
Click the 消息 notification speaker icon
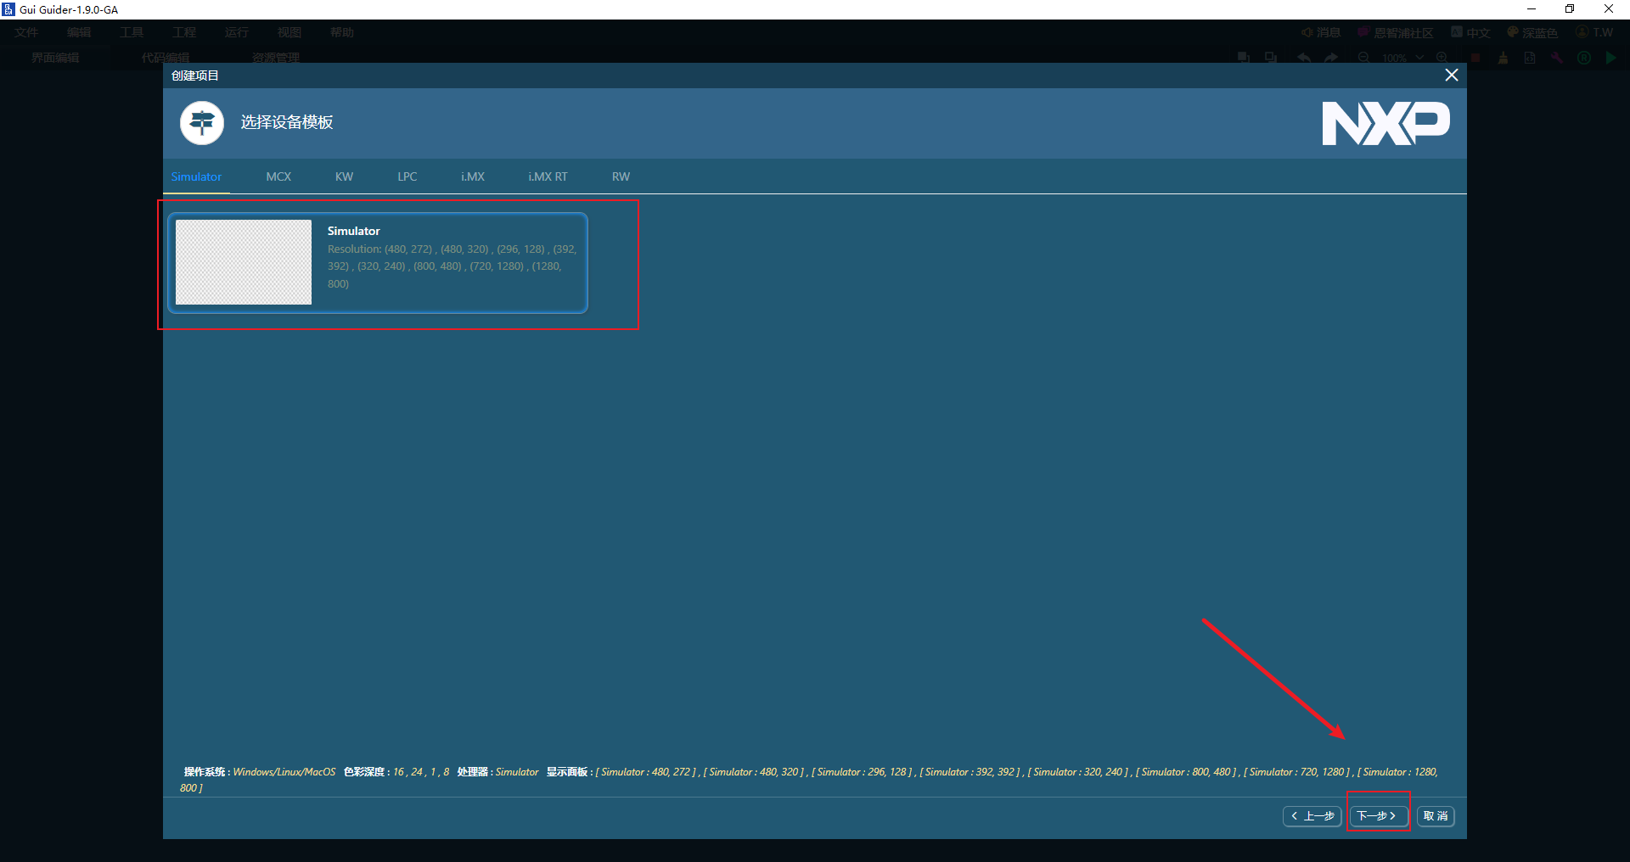click(x=1308, y=32)
